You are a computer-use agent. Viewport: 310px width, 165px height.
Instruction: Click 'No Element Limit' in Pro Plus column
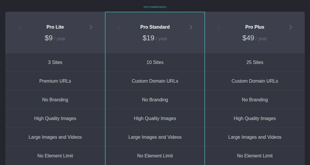tap(255, 156)
